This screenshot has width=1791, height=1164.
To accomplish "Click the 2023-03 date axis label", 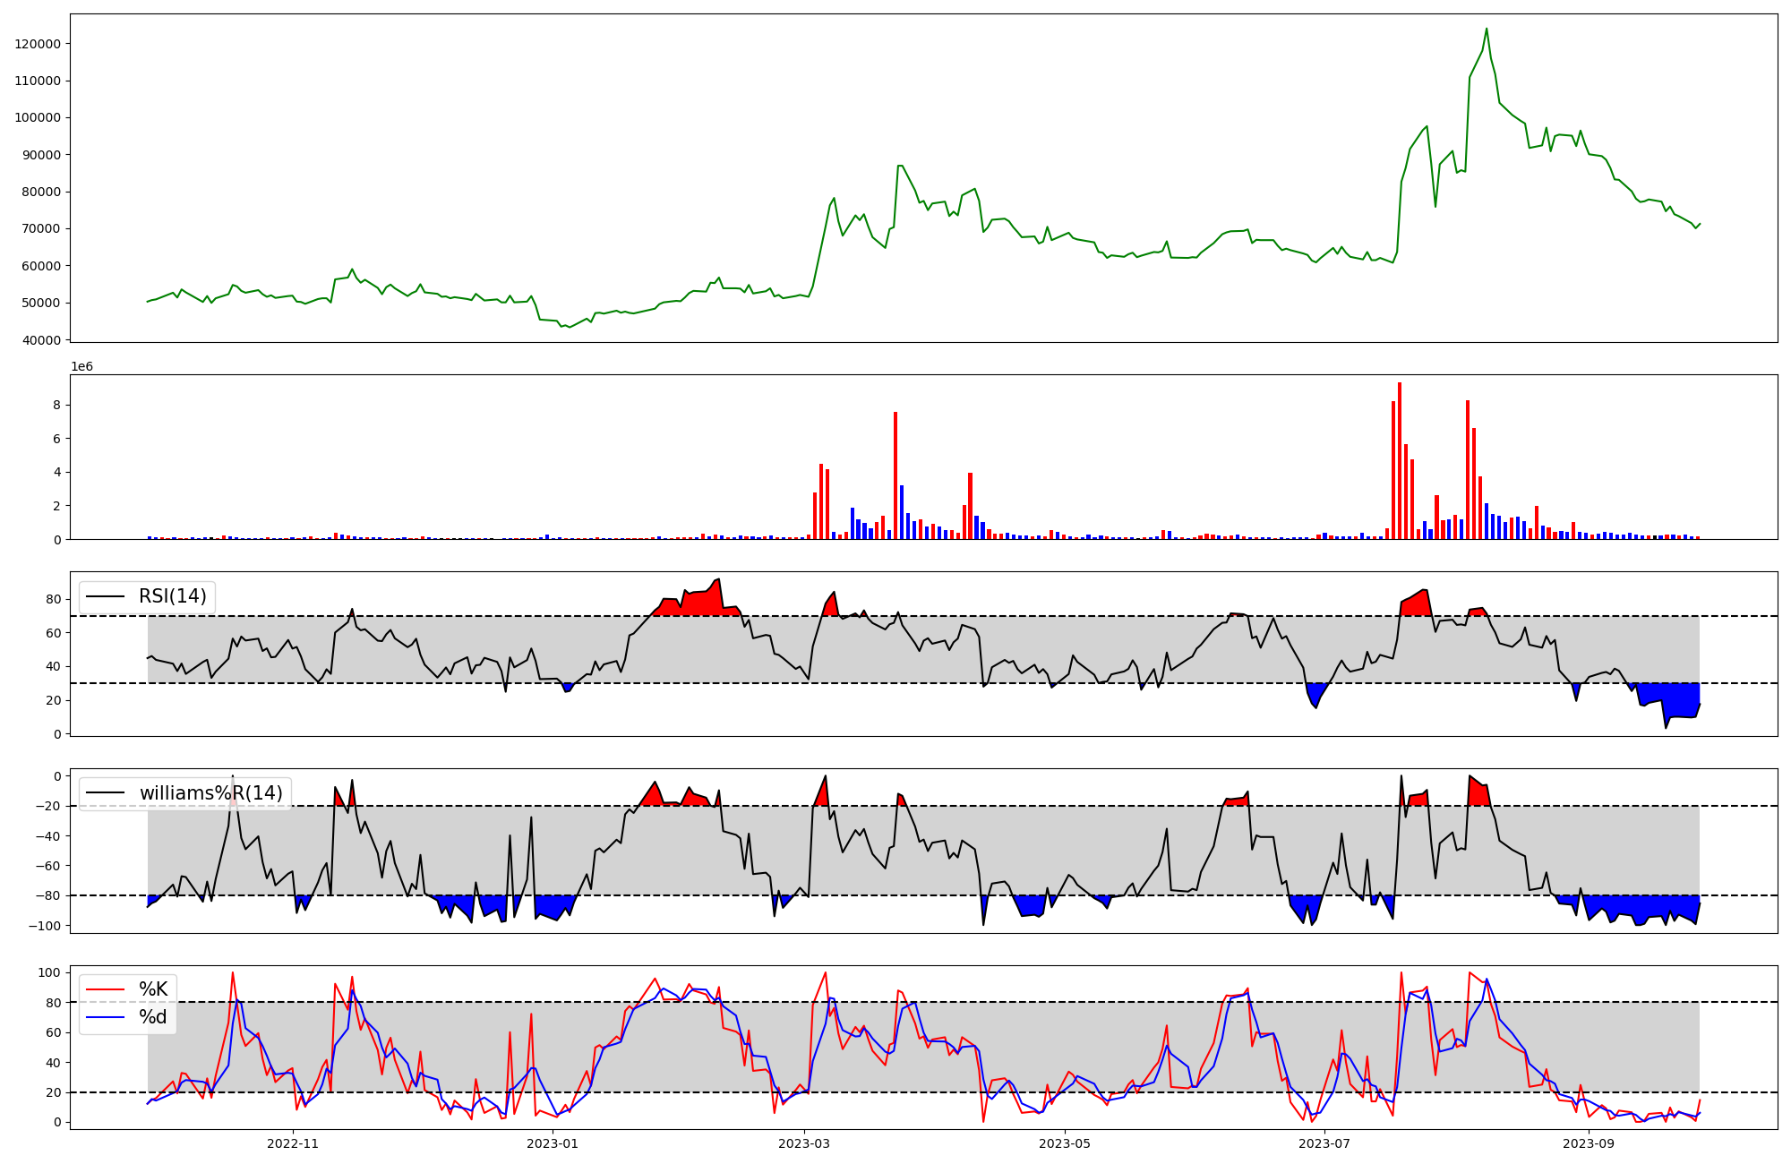I will coord(804,1143).
